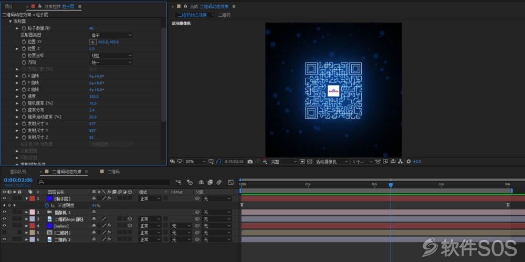
Task: Click the 不透明度 stopwatch on 粒子层
Action: pyautogui.click(x=47, y=205)
